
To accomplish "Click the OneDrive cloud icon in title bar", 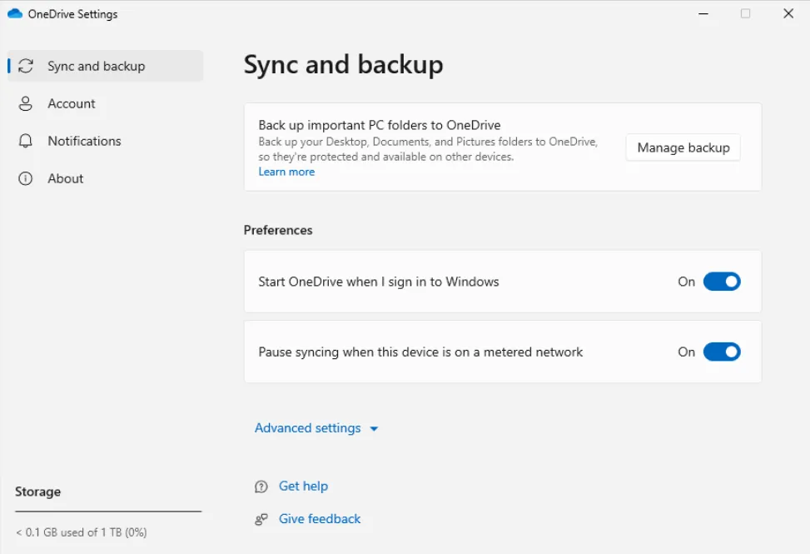I will click(15, 14).
